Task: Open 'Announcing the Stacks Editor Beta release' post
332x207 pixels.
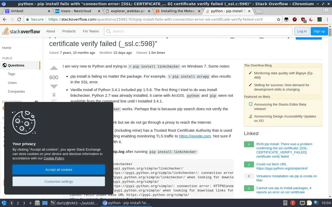Action: [280, 107]
